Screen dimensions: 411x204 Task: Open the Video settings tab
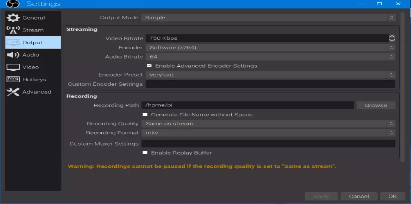(x=33, y=67)
